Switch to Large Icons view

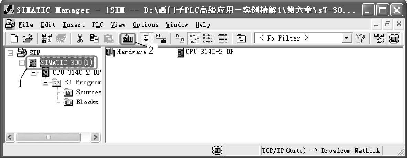pos(179,38)
